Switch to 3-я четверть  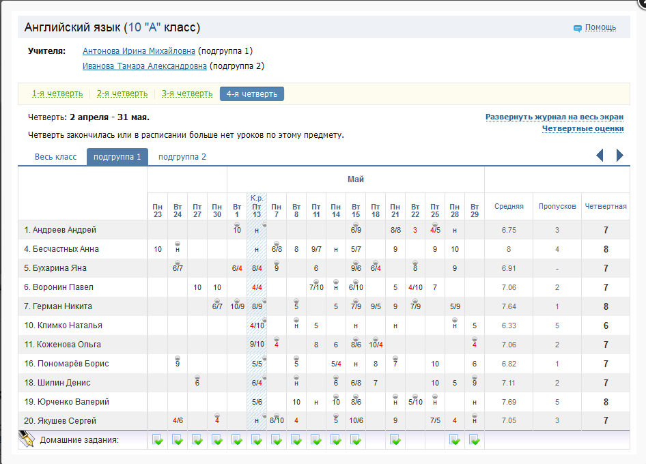click(x=186, y=94)
